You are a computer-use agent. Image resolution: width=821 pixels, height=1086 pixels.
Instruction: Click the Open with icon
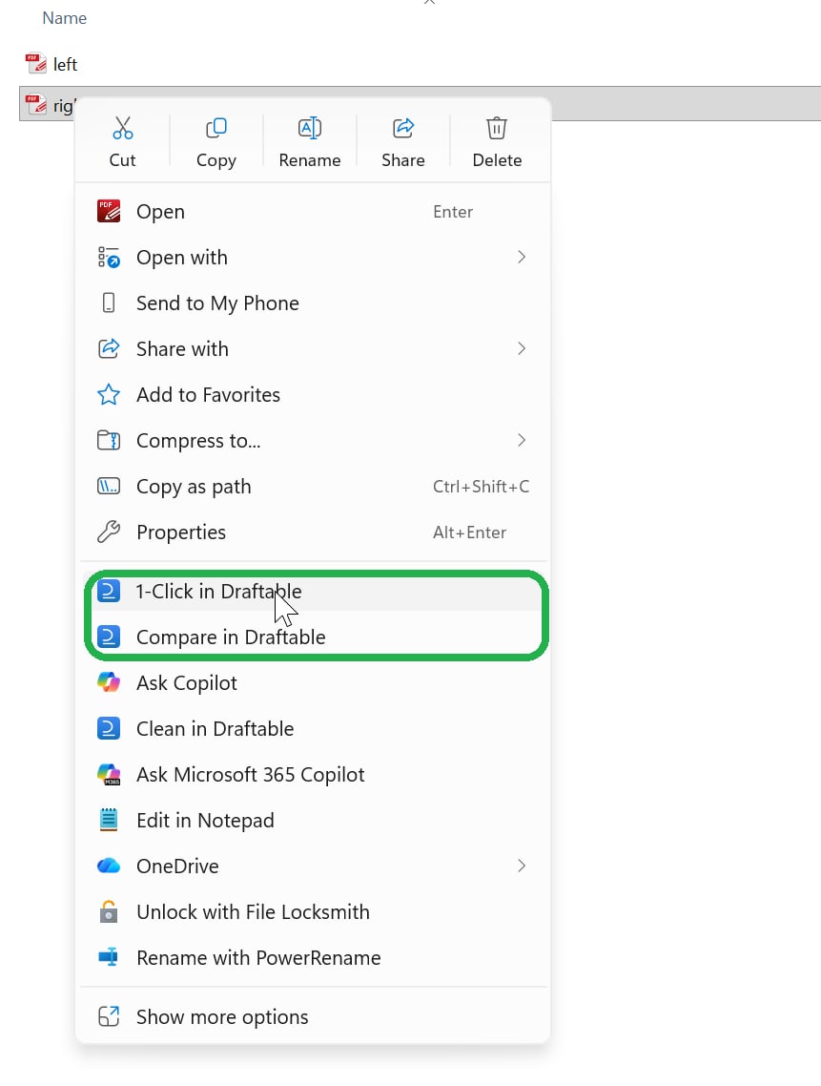tap(109, 257)
